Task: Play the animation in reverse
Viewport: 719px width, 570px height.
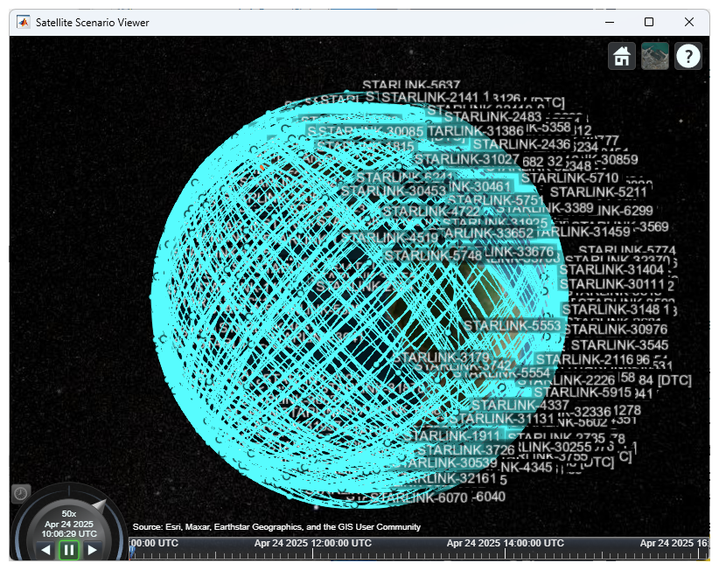Action: click(x=45, y=549)
